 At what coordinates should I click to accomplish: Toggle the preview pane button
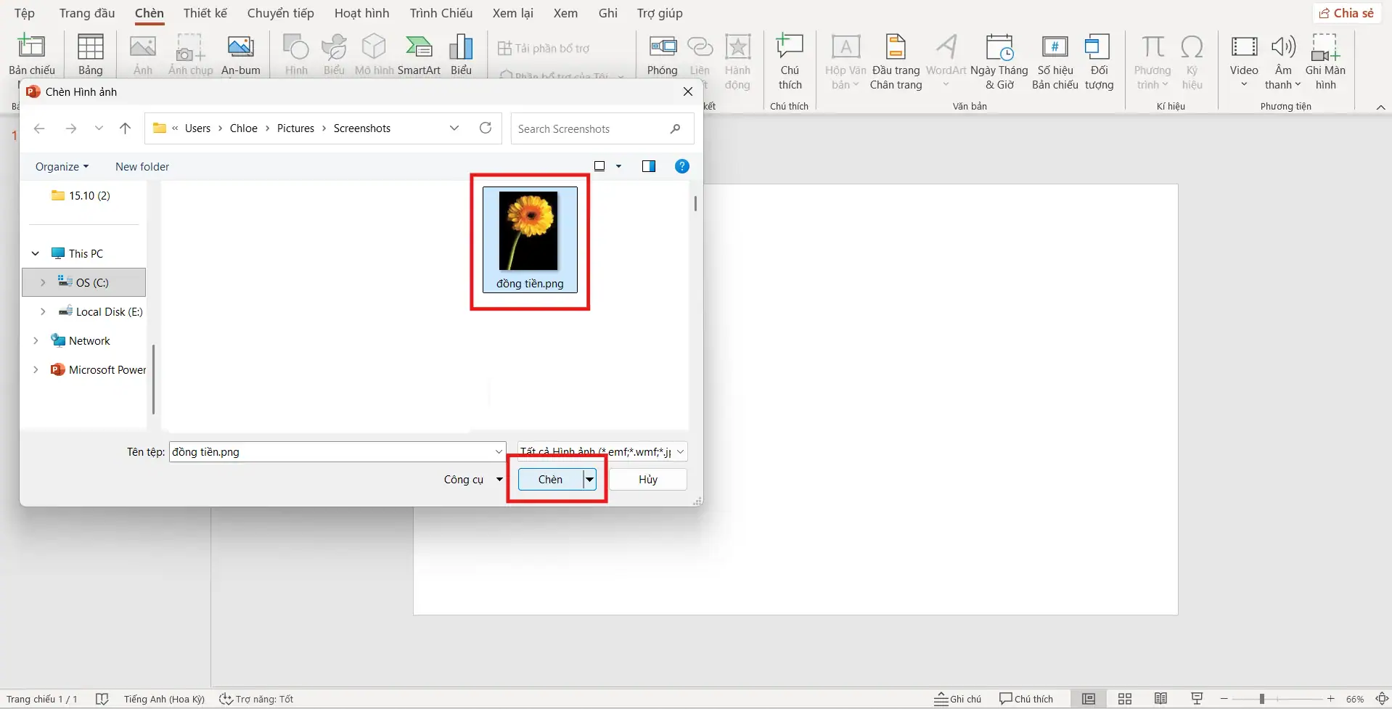(x=648, y=166)
